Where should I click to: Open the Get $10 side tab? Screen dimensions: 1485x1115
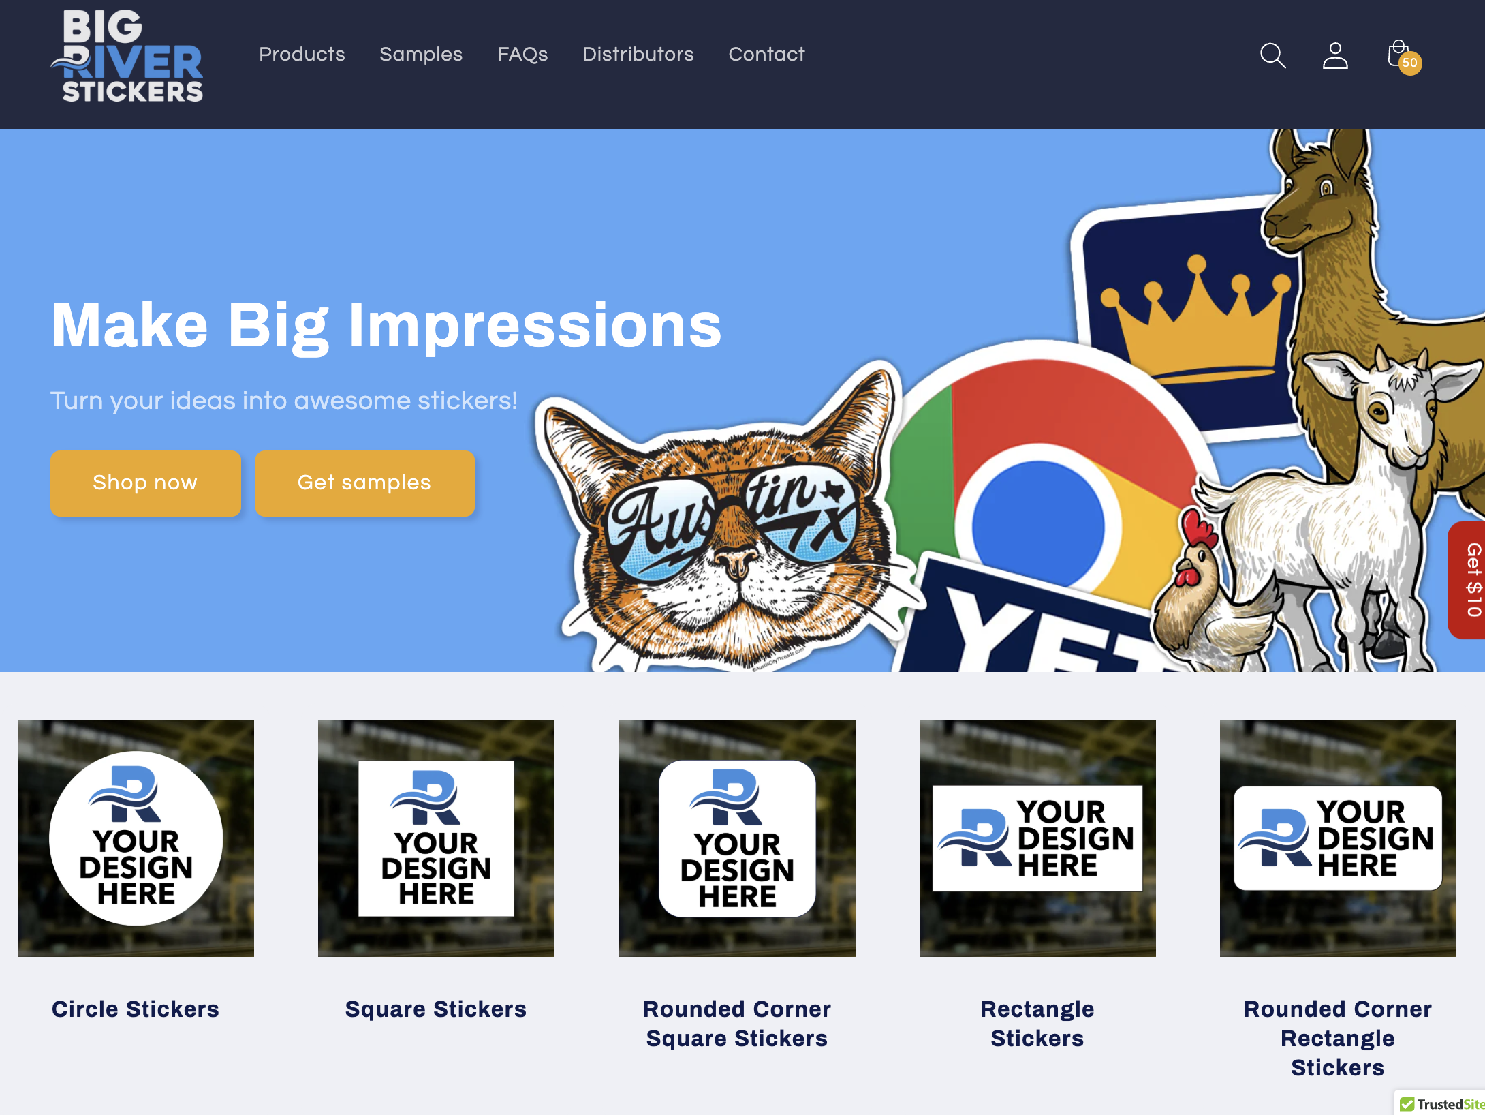tap(1468, 580)
